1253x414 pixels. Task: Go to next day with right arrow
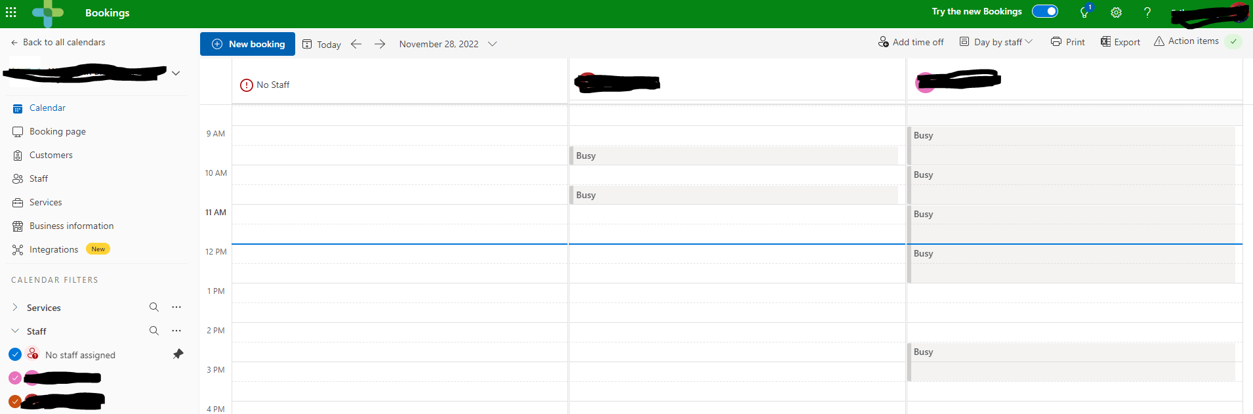point(380,44)
